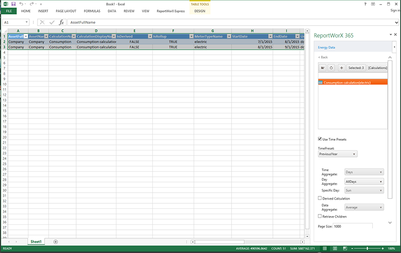The width and height of the screenshot is (401, 253).
Task: Expand the Name Box dropdown arrow
Action: coord(27,22)
